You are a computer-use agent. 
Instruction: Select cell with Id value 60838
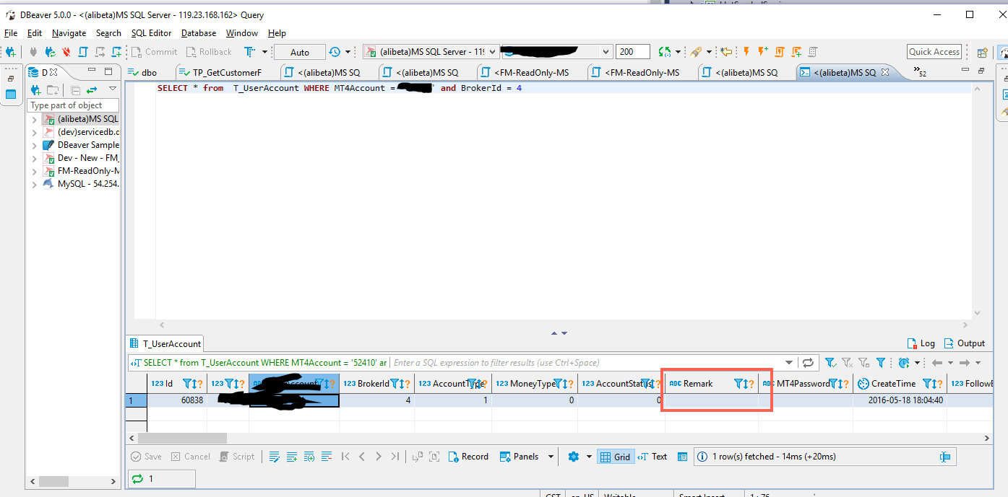click(177, 400)
